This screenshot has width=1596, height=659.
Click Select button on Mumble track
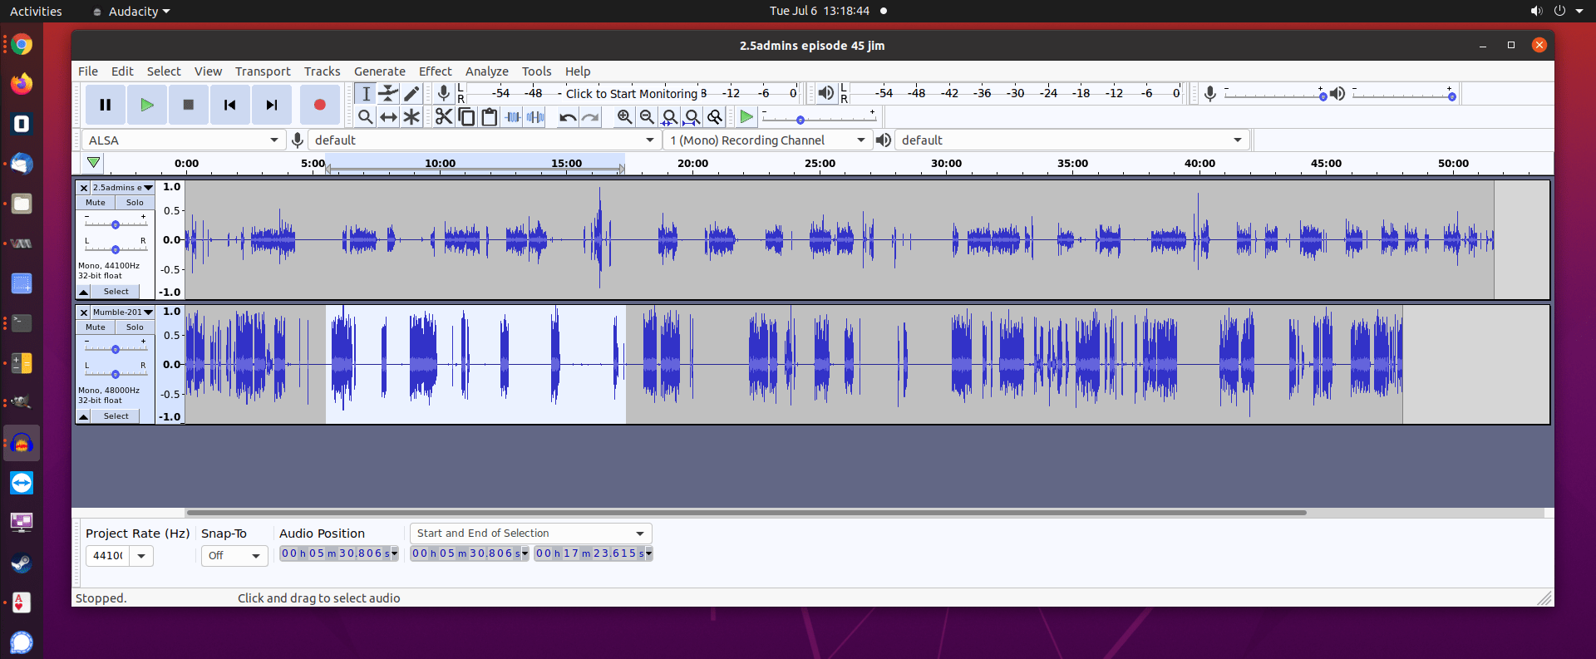[x=116, y=416]
